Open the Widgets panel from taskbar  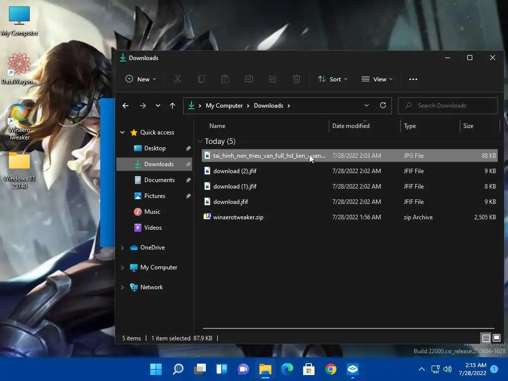click(x=222, y=369)
